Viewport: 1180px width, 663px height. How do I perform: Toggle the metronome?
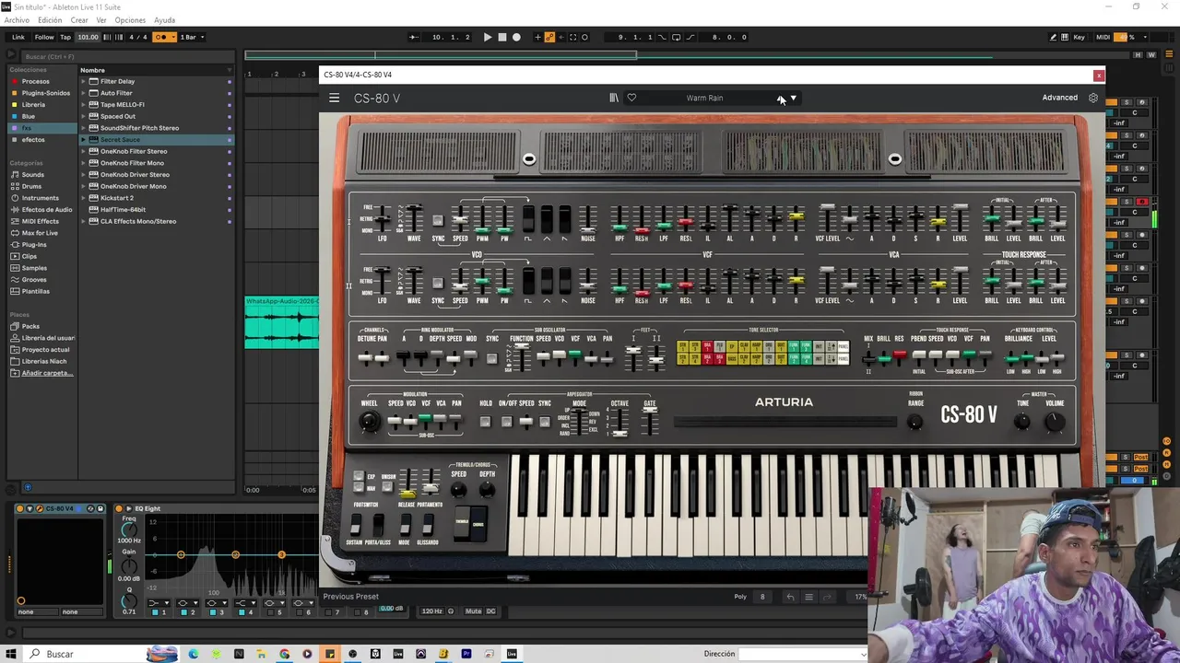[x=164, y=37]
